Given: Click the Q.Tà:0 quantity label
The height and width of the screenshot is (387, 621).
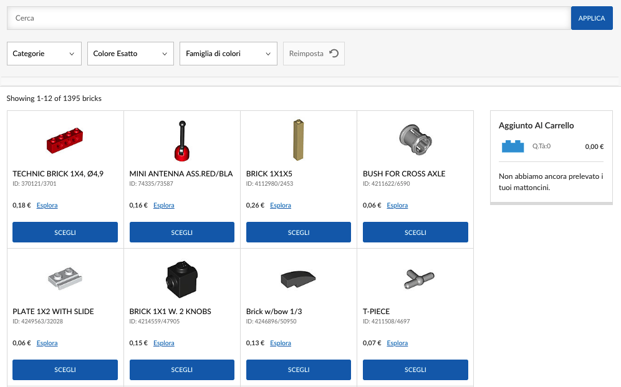Looking at the screenshot, I should 541,146.
